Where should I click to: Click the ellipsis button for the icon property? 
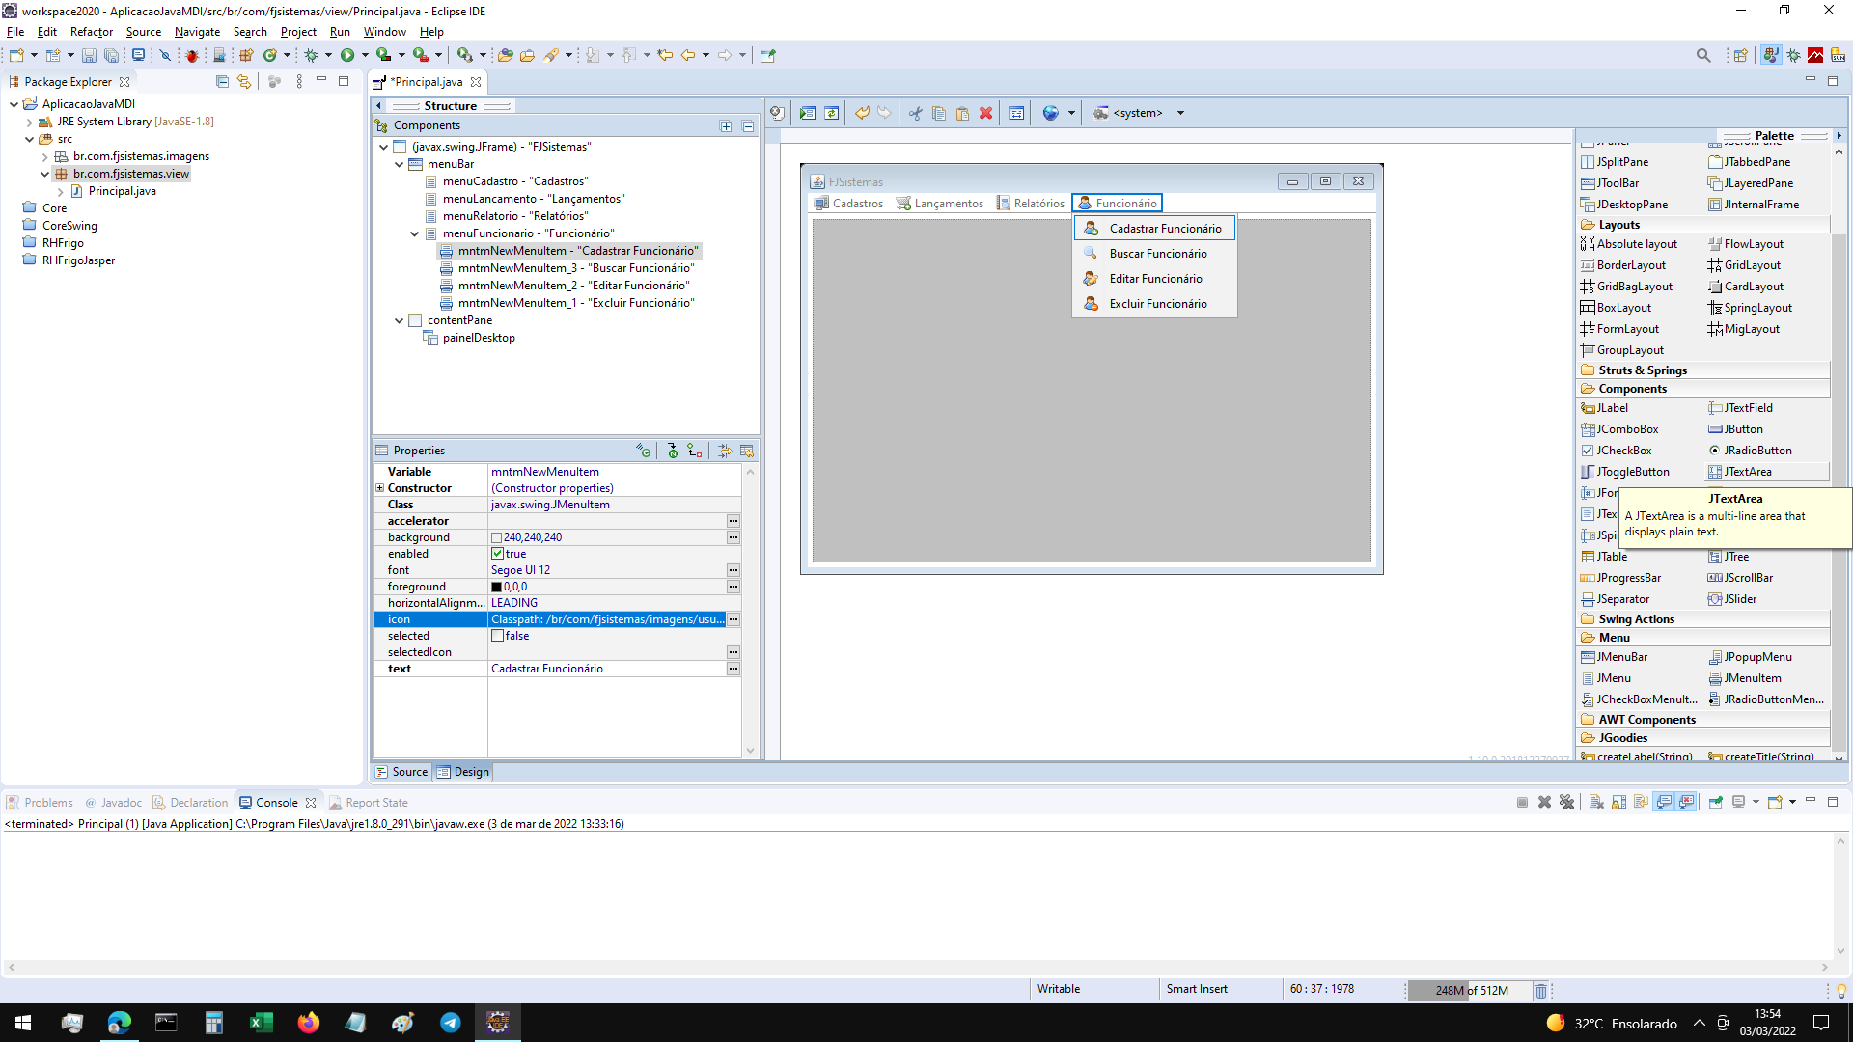tap(733, 619)
